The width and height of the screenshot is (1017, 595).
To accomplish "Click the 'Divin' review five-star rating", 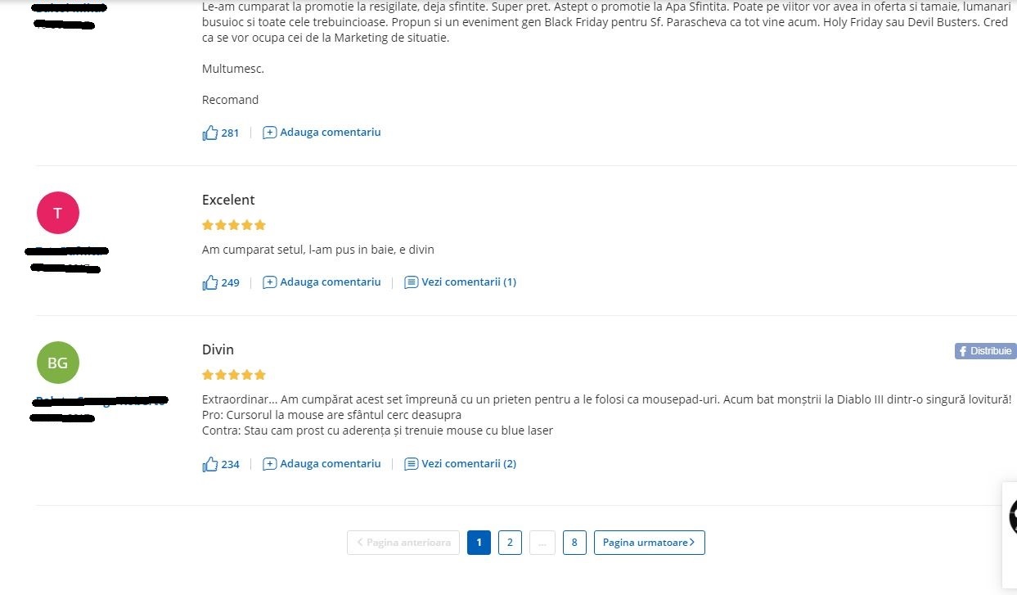I will [234, 375].
